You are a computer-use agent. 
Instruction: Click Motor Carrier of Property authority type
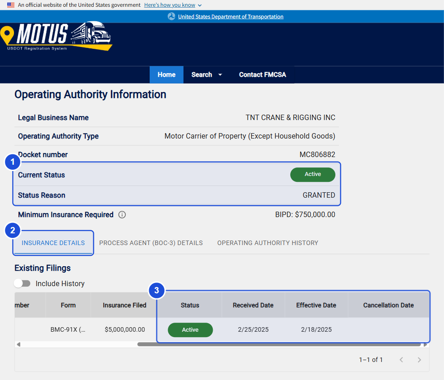point(250,136)
